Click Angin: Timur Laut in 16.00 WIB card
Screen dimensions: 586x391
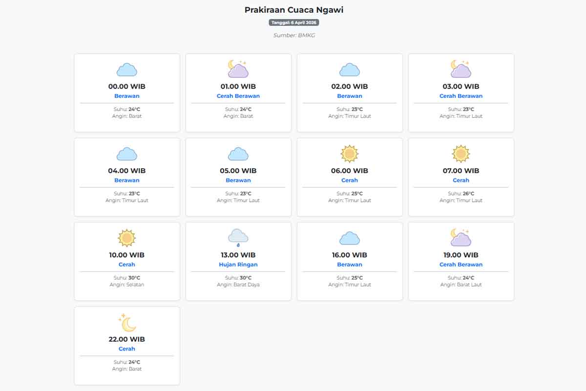coord(350,284)
